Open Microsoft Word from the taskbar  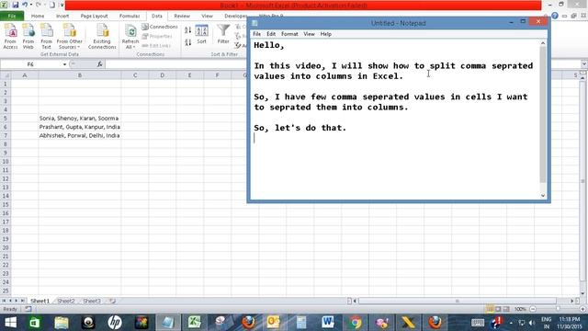328,323
